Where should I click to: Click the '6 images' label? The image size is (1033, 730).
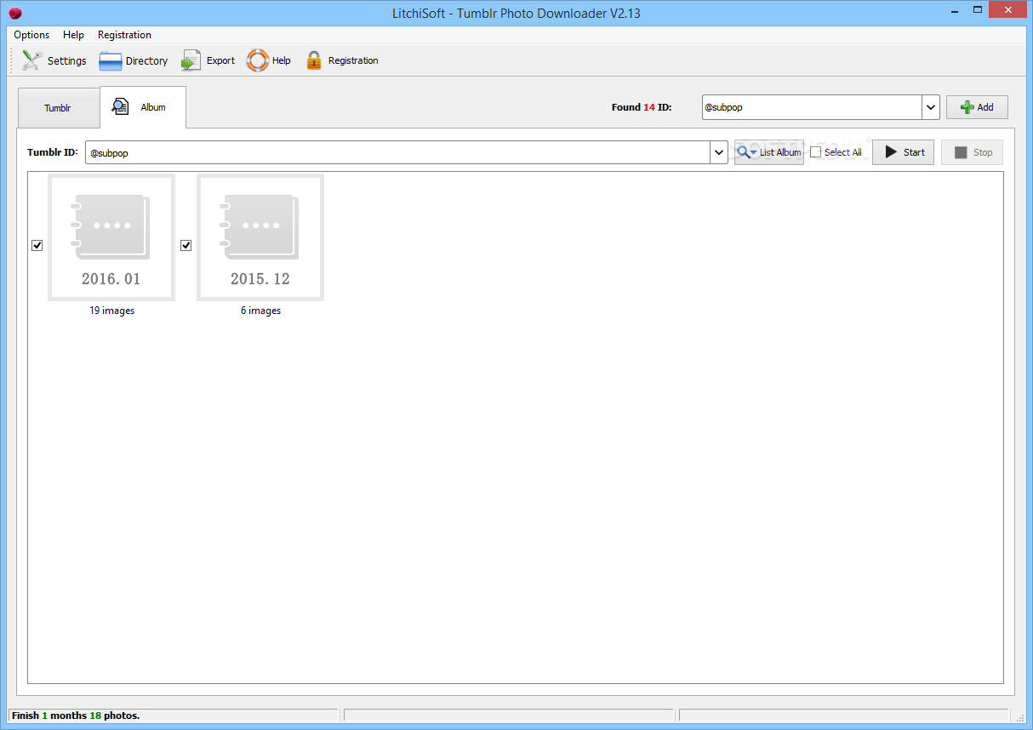(260, 311)
